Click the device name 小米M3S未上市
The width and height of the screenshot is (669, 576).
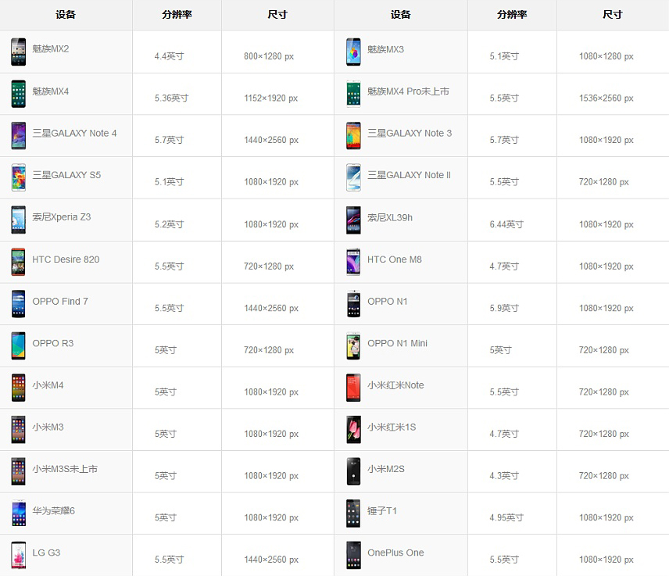(x=65, y=469)
